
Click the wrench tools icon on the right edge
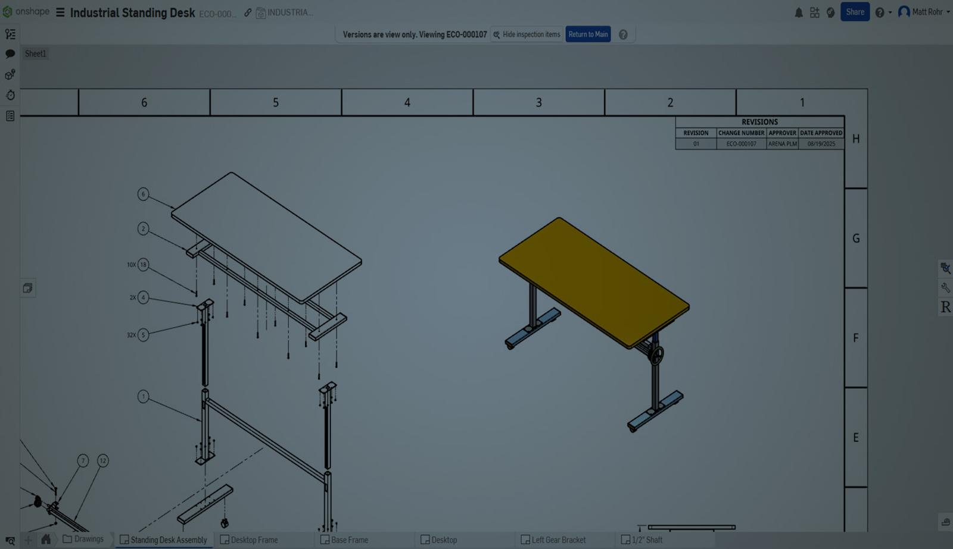pyautogui.click(x=946, y=288)
